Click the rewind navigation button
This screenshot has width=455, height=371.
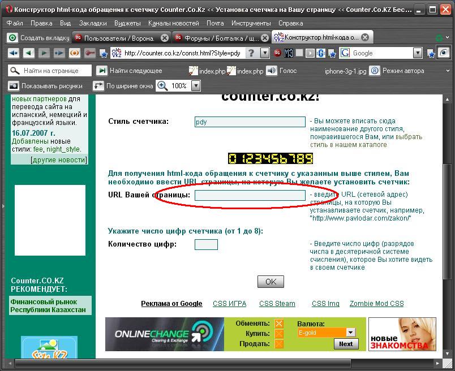pos(14,53)
